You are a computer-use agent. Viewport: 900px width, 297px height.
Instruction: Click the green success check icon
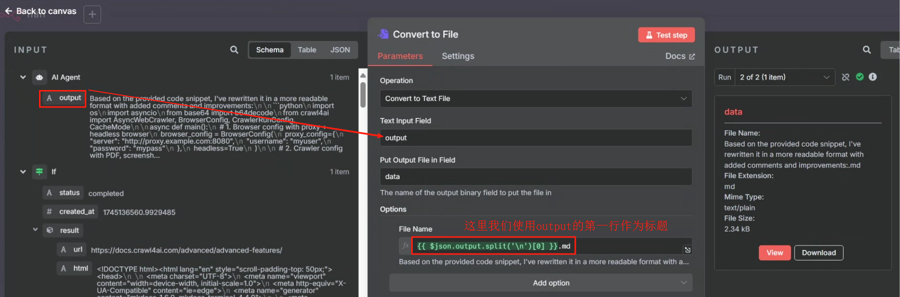[859, 76]
